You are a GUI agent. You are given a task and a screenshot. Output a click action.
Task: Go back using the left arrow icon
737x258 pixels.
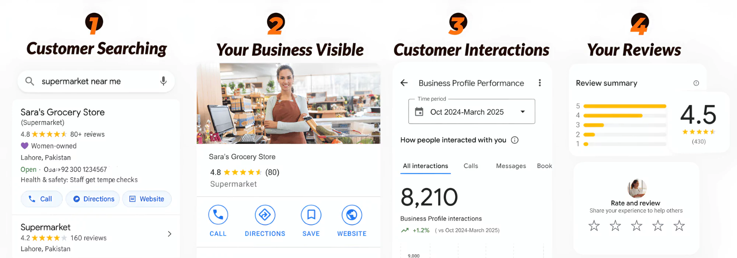tap(404, 83)
